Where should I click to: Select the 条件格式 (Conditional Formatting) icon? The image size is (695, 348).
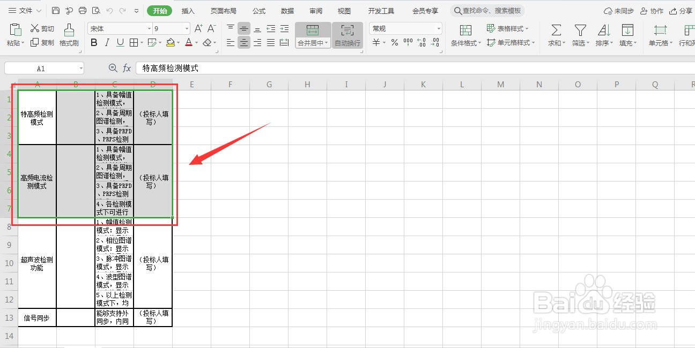pyautogui.click(x=464, y=29)
